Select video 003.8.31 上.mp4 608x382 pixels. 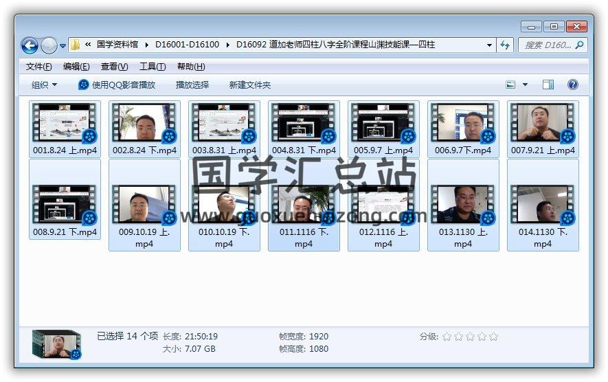click(224, 129)
